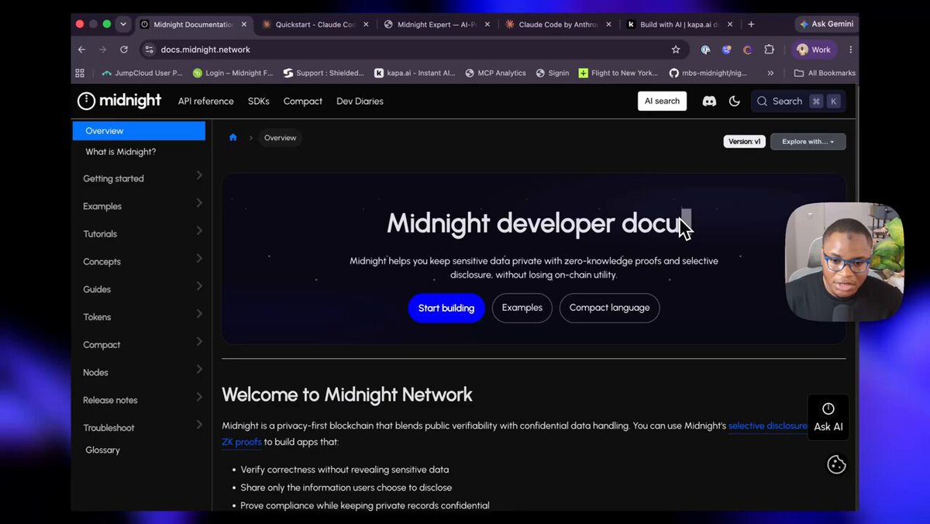The height and width of the screenshot is (524, 930).
Task: Click the home icon in the breadcrumb
Action: point(233,138)
